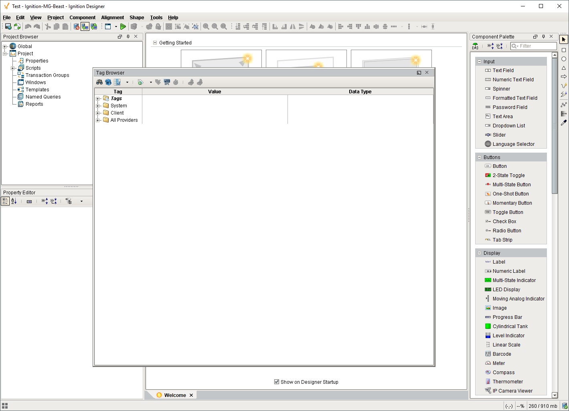Open the Component menu
Viewport: 569px width, 411px height.
(x=82, y=18)
